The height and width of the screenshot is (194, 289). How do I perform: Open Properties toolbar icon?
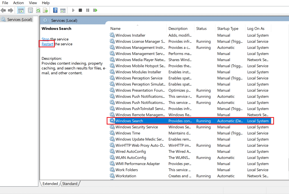coord(30,10)
